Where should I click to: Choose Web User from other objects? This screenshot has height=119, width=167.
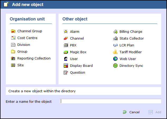(128, 59)
